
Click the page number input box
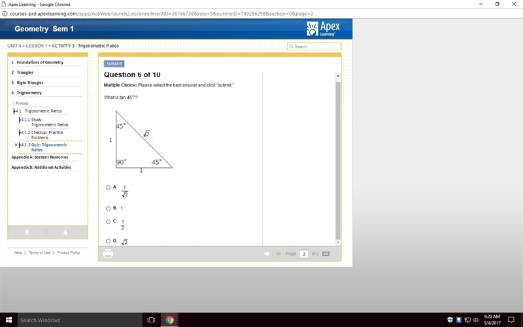[304, 254]
